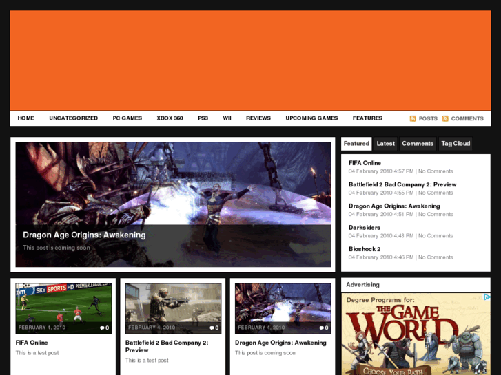Go to the Home menu item
Viewport: 501px width, 375px height.
26,118
